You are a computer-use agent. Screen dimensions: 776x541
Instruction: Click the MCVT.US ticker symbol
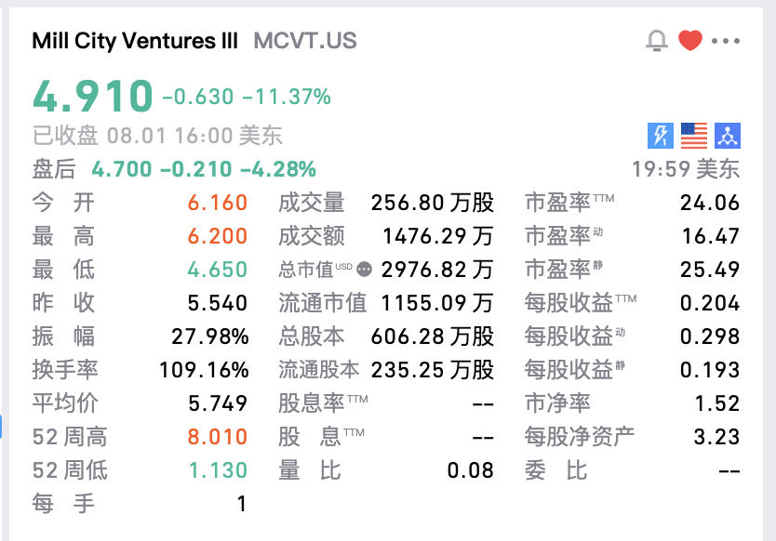[x=304, y=41]
